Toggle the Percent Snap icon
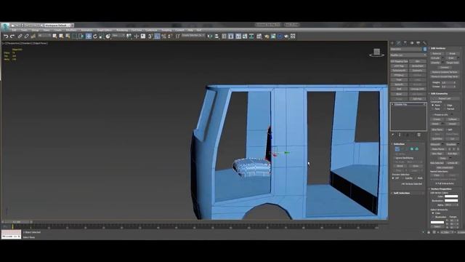Image resolution: width=465 pixels, height=262 pixels. click(163, 36)
